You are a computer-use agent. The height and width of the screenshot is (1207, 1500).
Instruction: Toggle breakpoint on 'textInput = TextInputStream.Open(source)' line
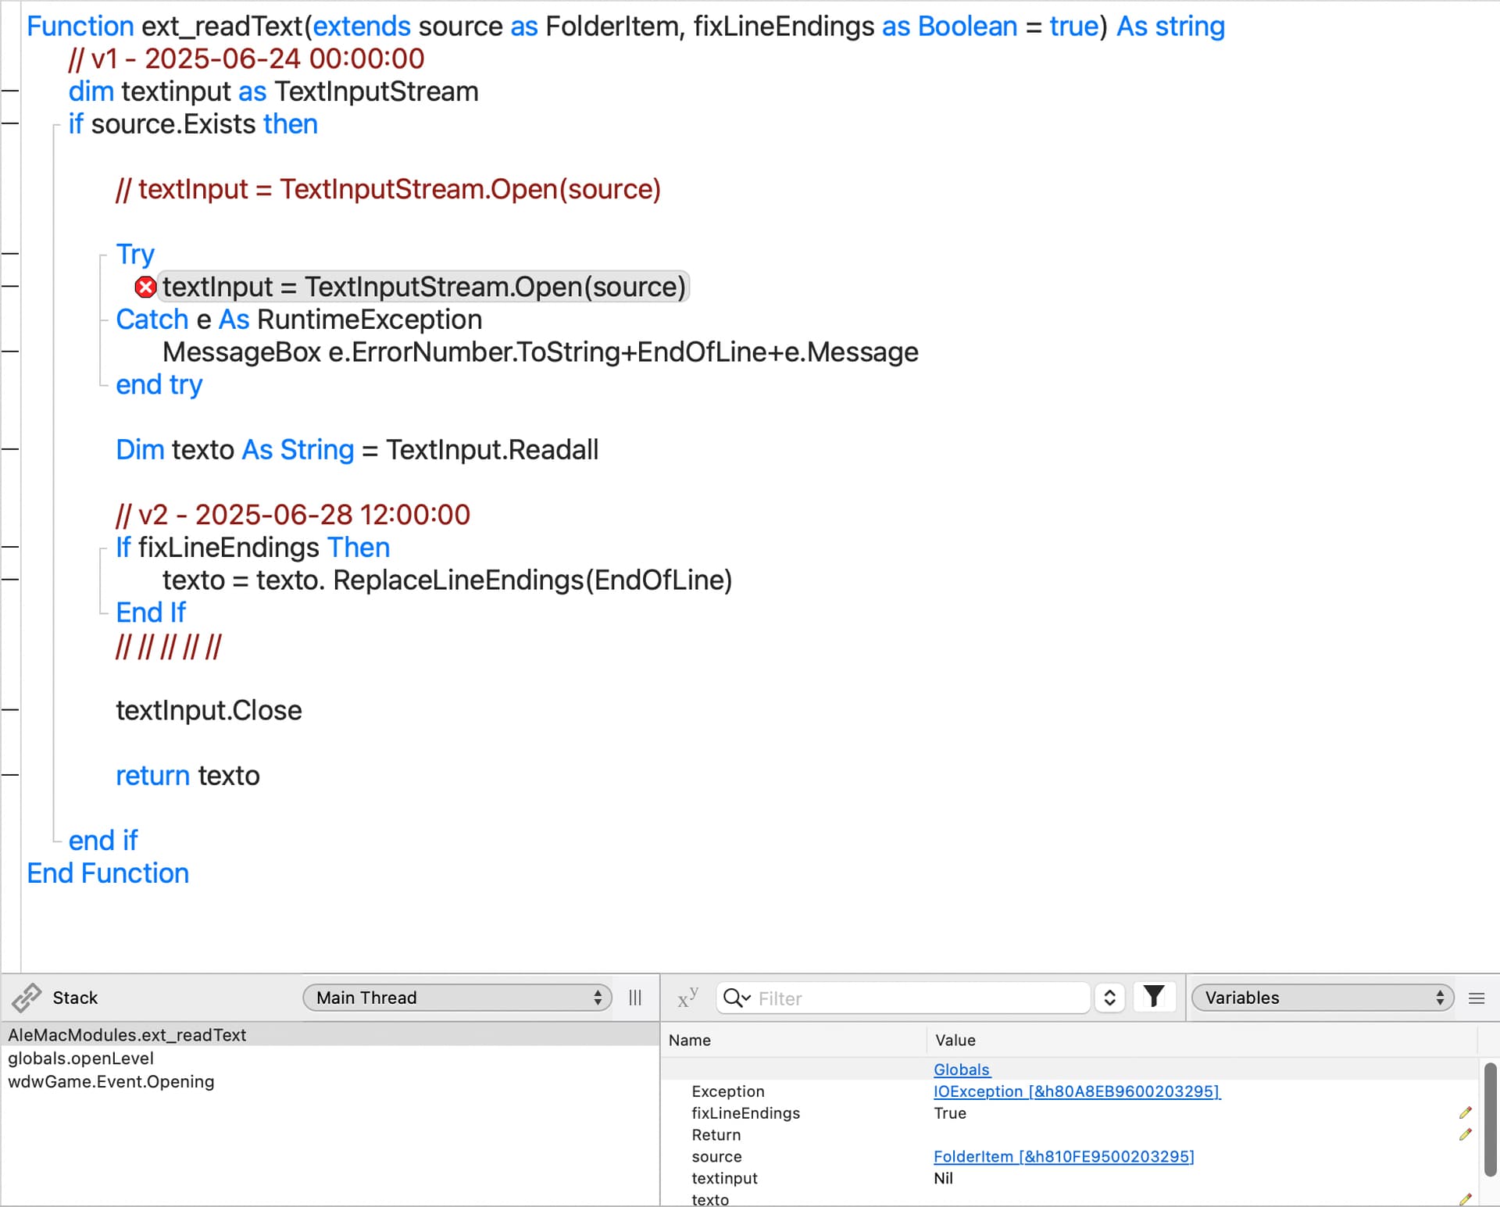(10, 287)
